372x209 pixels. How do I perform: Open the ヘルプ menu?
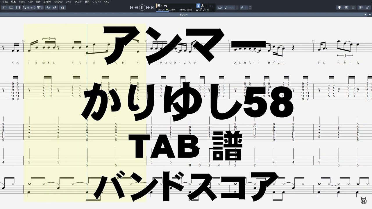click(107, 2)
